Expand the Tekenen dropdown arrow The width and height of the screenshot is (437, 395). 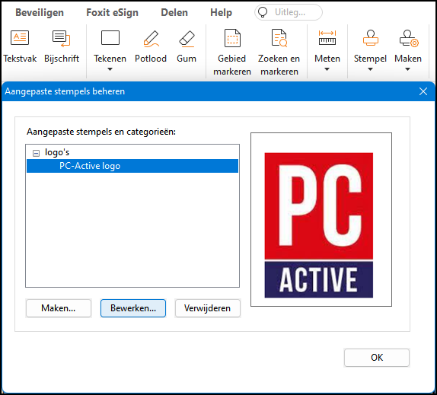click(110, 69)
